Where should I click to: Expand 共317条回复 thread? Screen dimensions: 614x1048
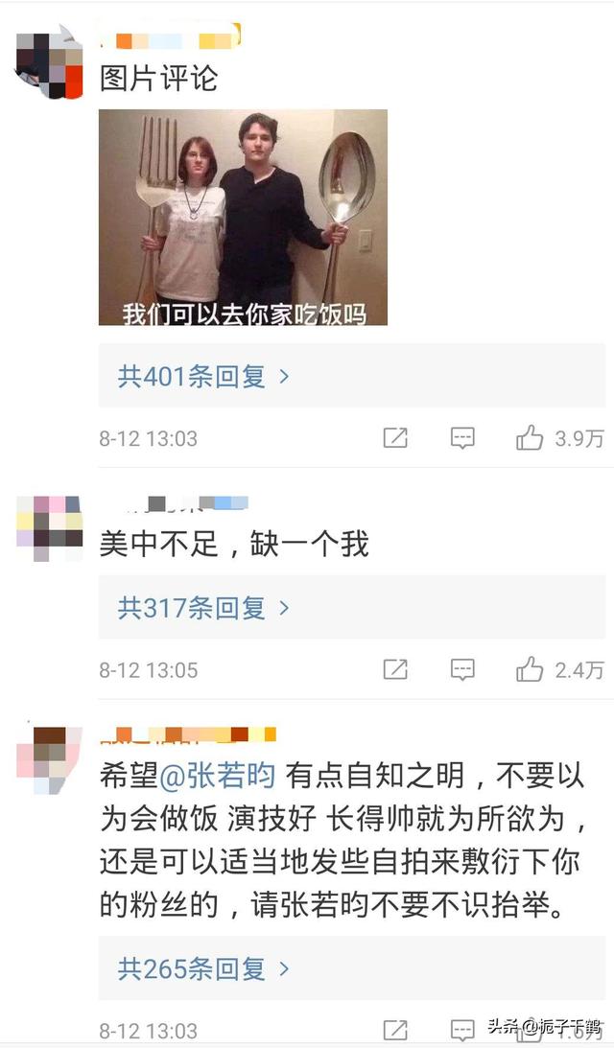352,608
